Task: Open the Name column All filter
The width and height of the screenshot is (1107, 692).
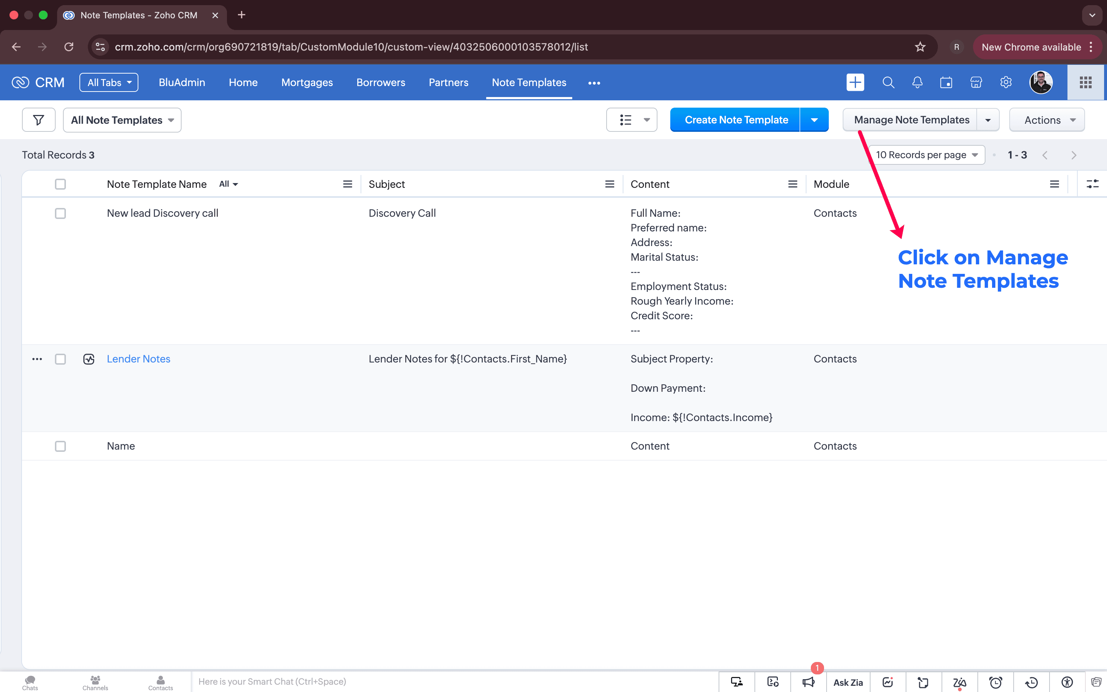Action: 228,184
